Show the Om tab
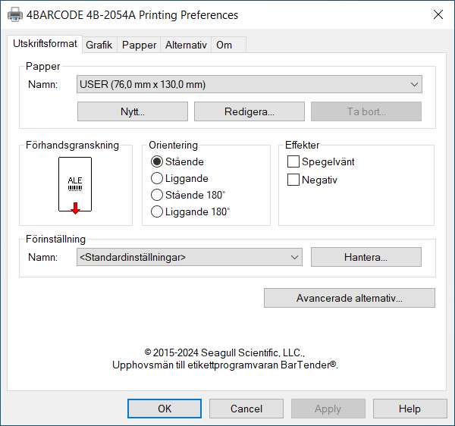Image resolution: width=455 pixels, height=426 pixels. click(224, 45)
